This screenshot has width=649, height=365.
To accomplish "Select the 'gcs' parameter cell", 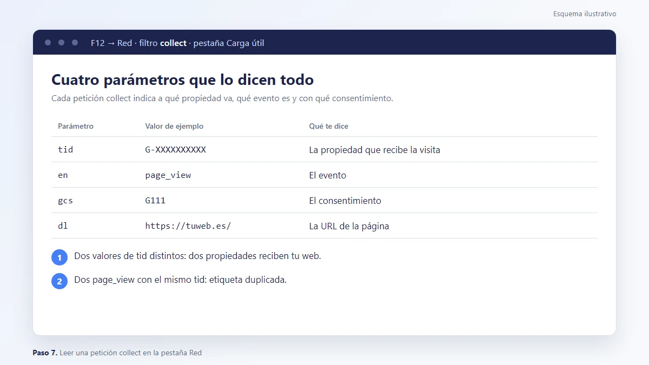I will point(65,201).
